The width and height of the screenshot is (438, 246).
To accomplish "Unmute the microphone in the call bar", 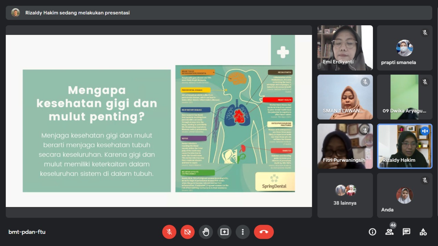I will (169, 232).
